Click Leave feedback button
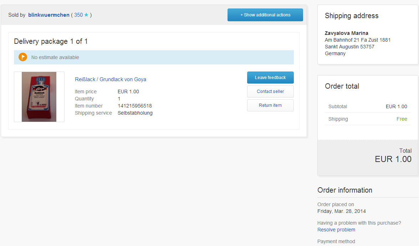The width and height of the screenshot is (419, 246). [x=270, y=78]
